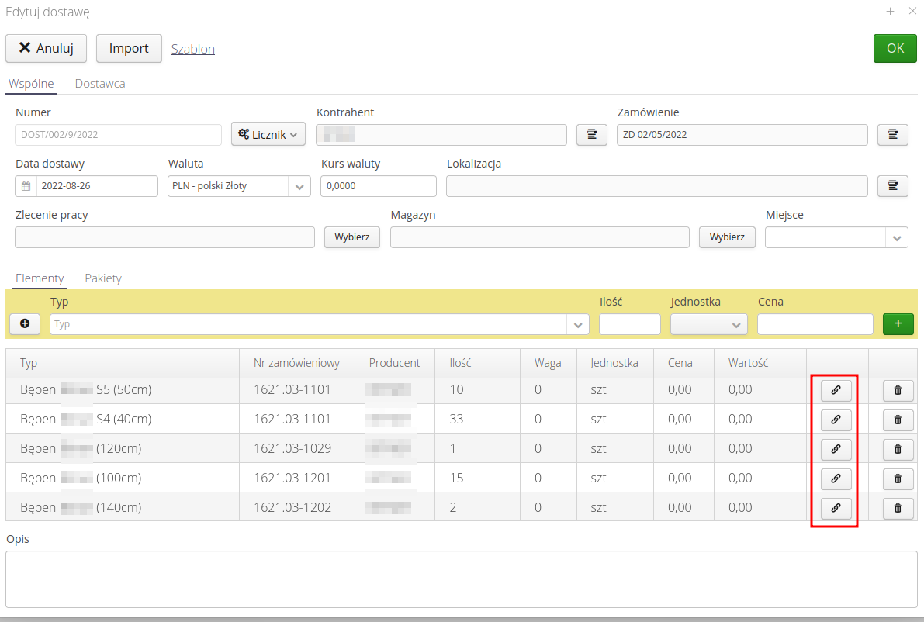Open the Szablon link
The height and width of the screenshot is (622, 924).
point(193,49)
